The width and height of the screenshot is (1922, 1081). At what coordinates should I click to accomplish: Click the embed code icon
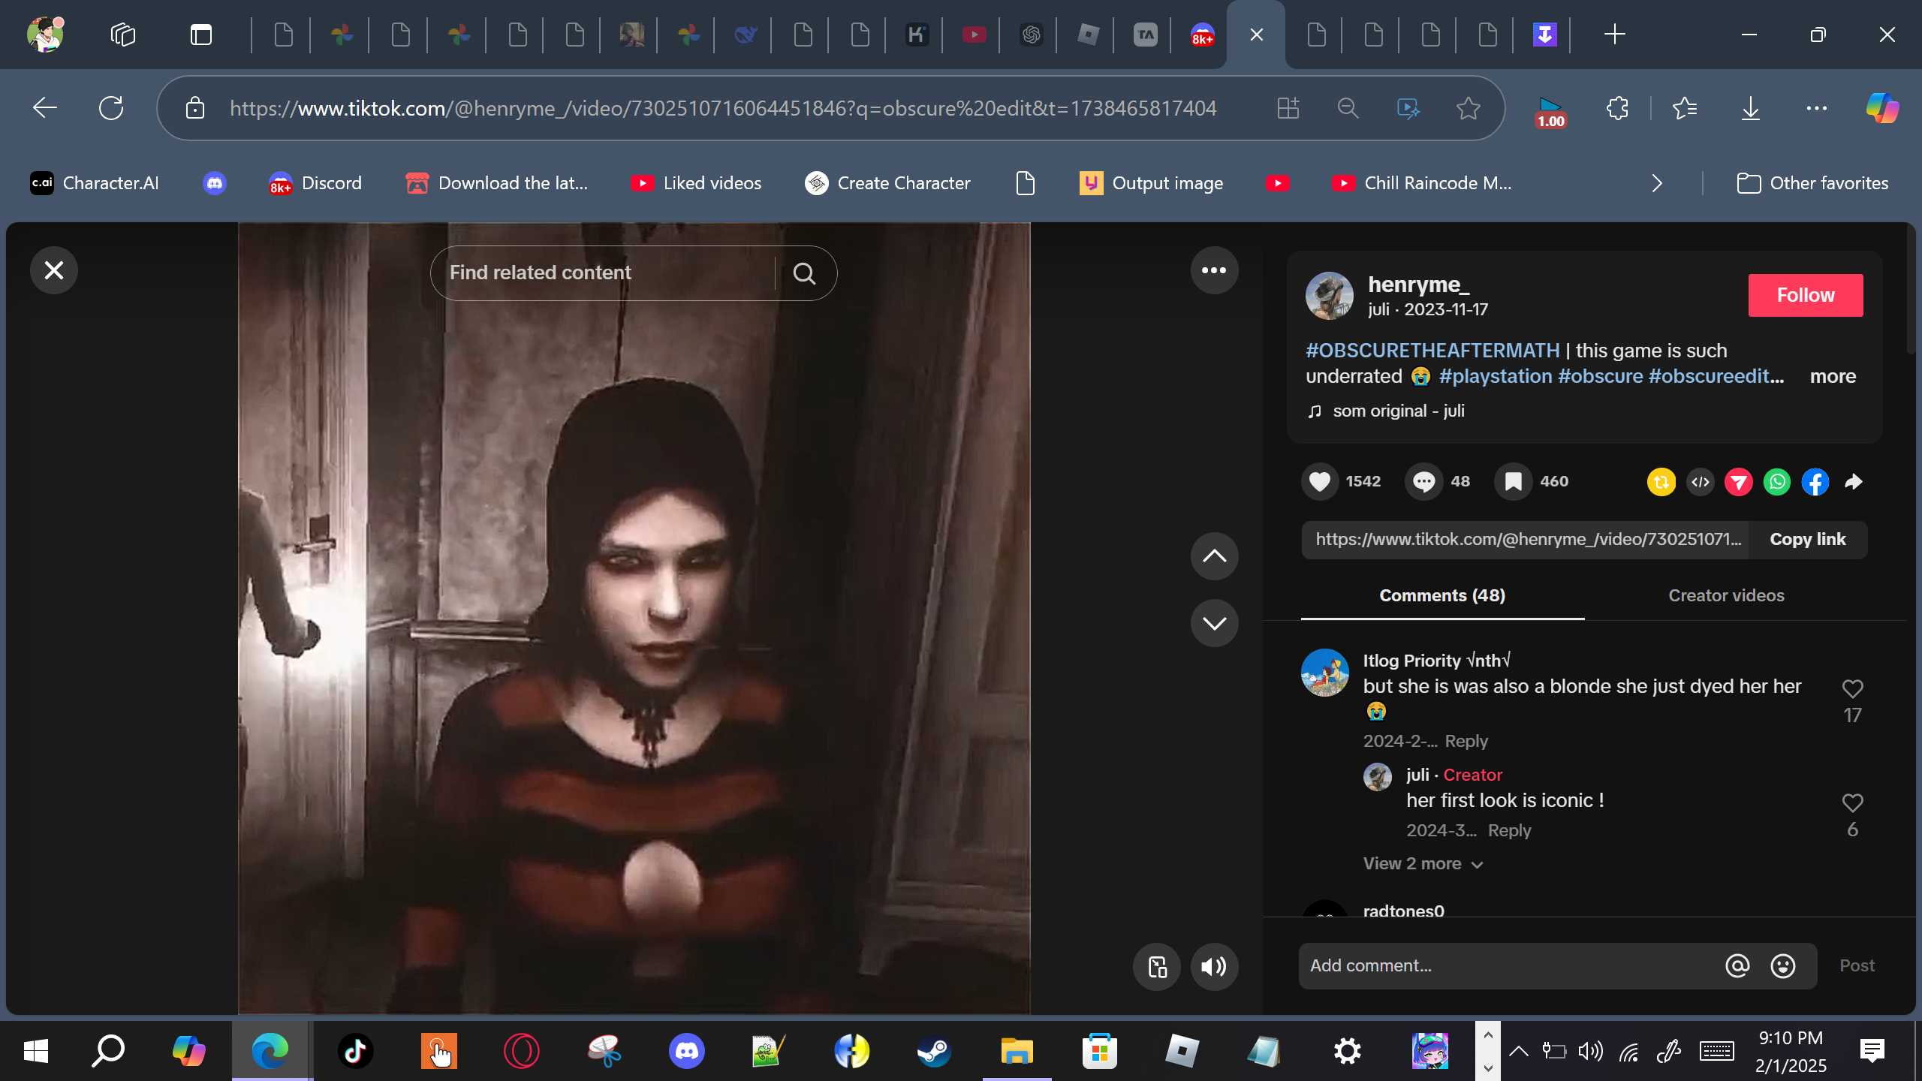click(1701, 482)
